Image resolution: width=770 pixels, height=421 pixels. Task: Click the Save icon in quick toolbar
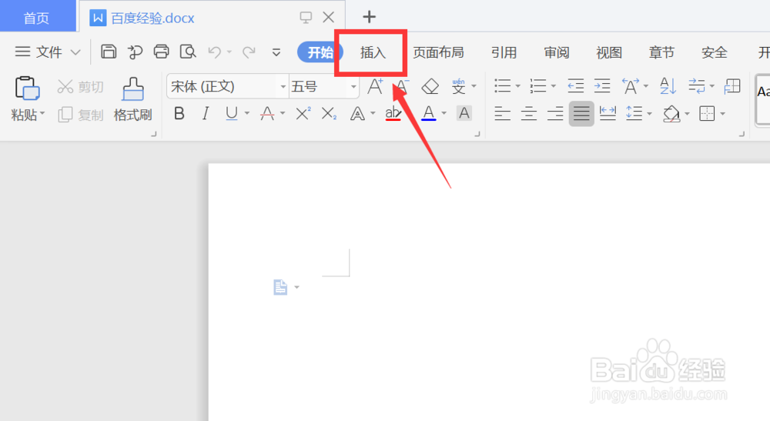coord(109,52)
